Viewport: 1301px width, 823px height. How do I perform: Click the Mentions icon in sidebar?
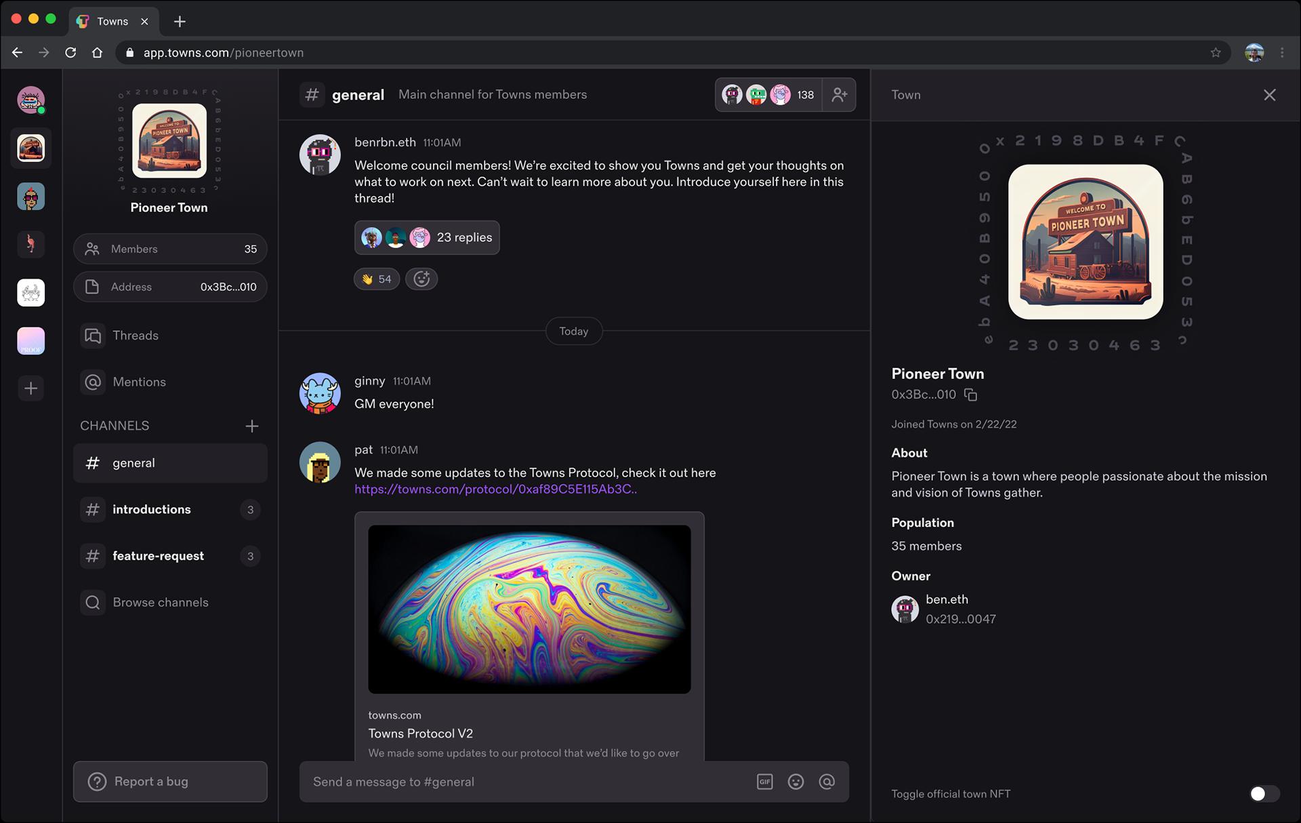(x=92, y=381)
